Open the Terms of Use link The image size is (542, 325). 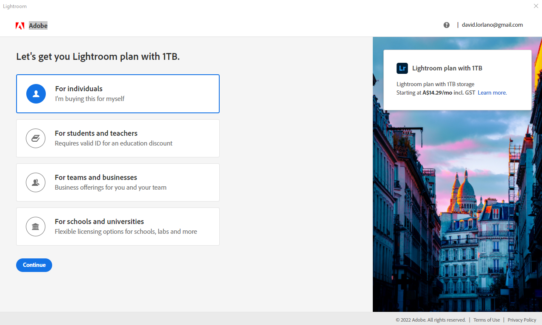[x=486, y=319]
